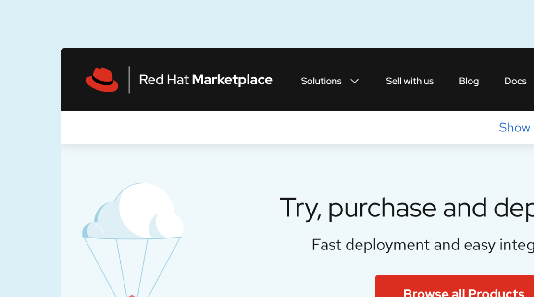Click the empty black header area left of logo
The image size is (534, 297).
[x=72, y=80]
